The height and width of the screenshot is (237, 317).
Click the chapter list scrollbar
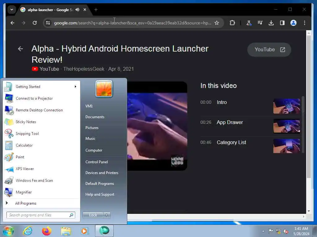click(x=303, y=104)
